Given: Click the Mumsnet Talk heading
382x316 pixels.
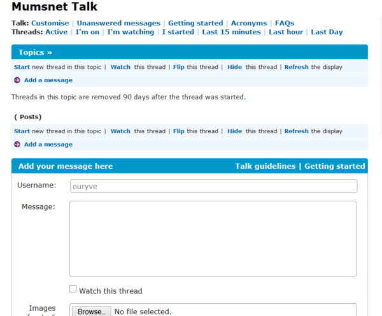Looking at the screenshot, I should tap(55, 6).
